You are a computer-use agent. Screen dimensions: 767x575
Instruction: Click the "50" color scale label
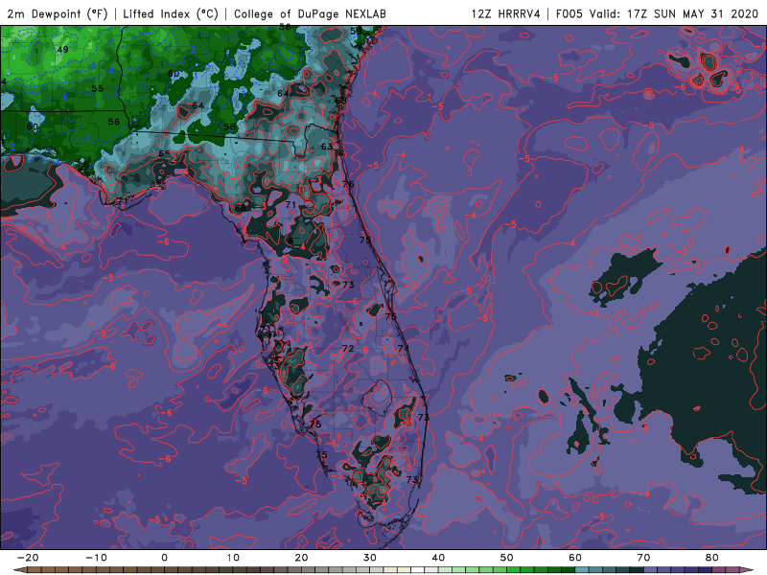(507, 558)
